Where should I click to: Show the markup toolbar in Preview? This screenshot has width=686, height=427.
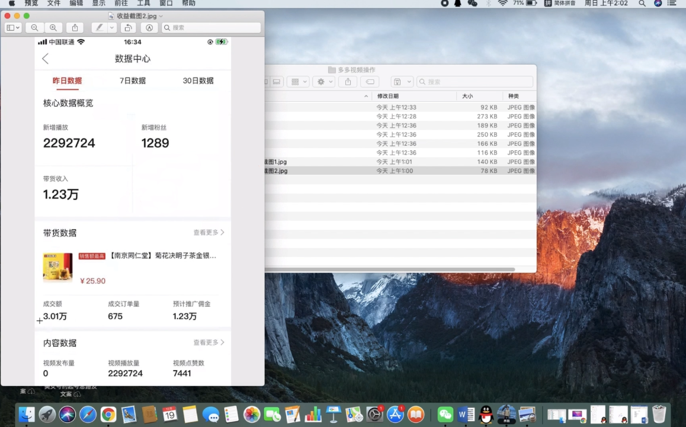(x=149, y=28)
